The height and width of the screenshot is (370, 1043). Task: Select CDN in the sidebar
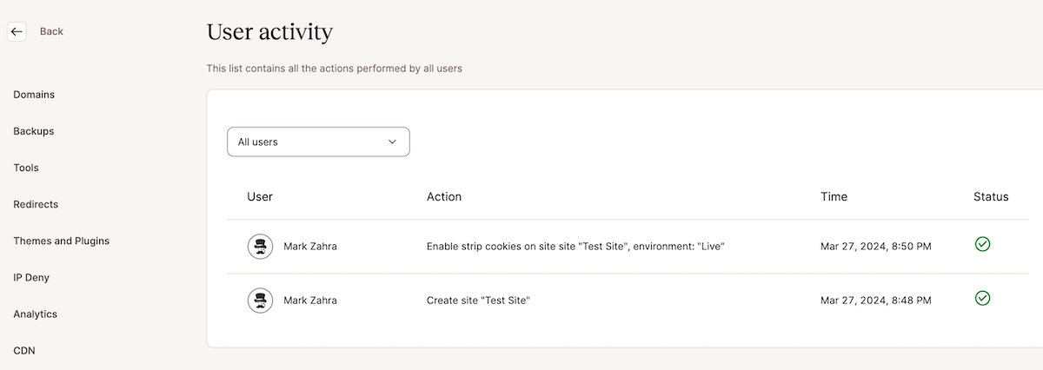click(x=24, y=350)
